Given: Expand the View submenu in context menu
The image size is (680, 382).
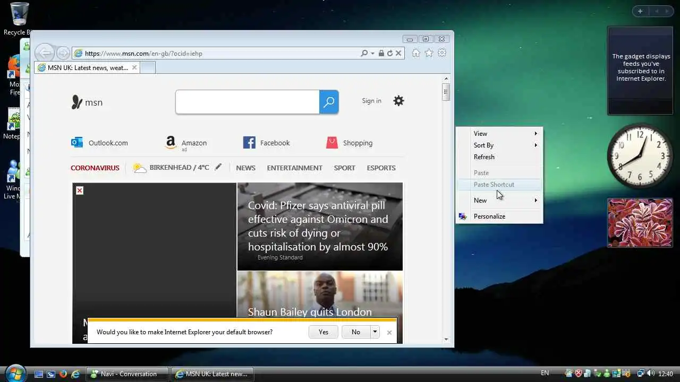Looking at the screenshot, I should click(x=499, y=134).
